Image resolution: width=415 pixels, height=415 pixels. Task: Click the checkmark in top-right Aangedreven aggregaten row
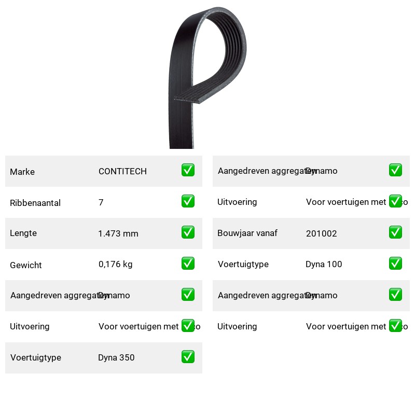pos(395,170)
